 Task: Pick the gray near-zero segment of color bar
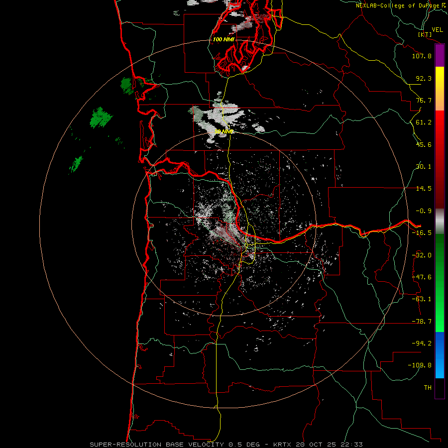[440, 222]
